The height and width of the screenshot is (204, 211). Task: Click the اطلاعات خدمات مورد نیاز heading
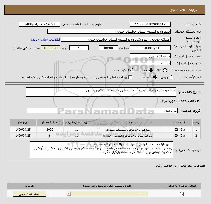point(181,101)
